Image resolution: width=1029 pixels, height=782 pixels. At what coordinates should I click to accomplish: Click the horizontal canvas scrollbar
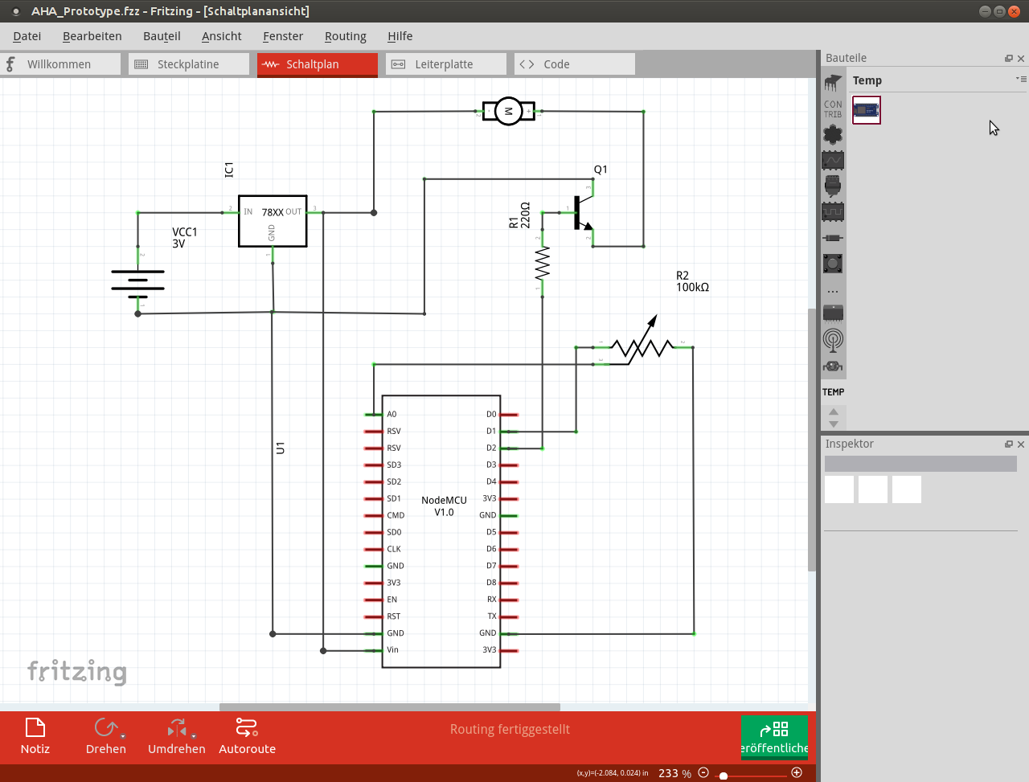coord(390,707)
